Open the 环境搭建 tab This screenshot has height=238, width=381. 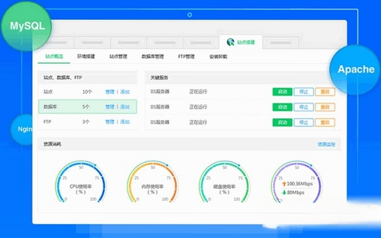[86, 57]
